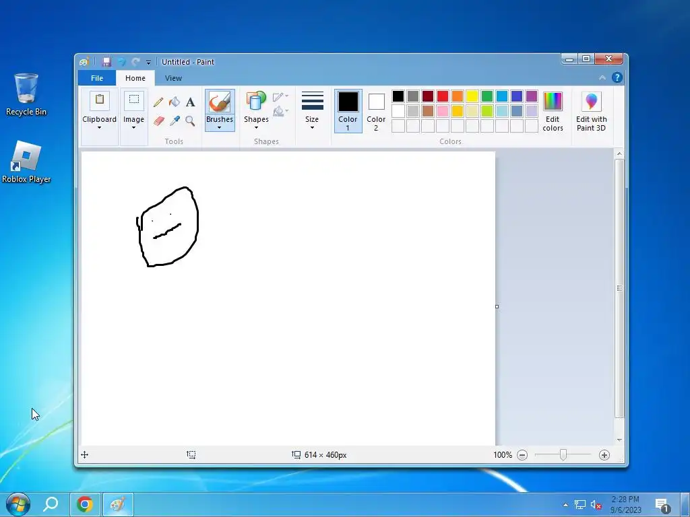Expand the Shapes dropdown arrow

256,128
